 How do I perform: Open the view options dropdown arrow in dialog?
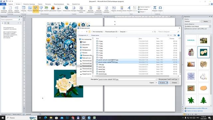[x=171, y=35]
